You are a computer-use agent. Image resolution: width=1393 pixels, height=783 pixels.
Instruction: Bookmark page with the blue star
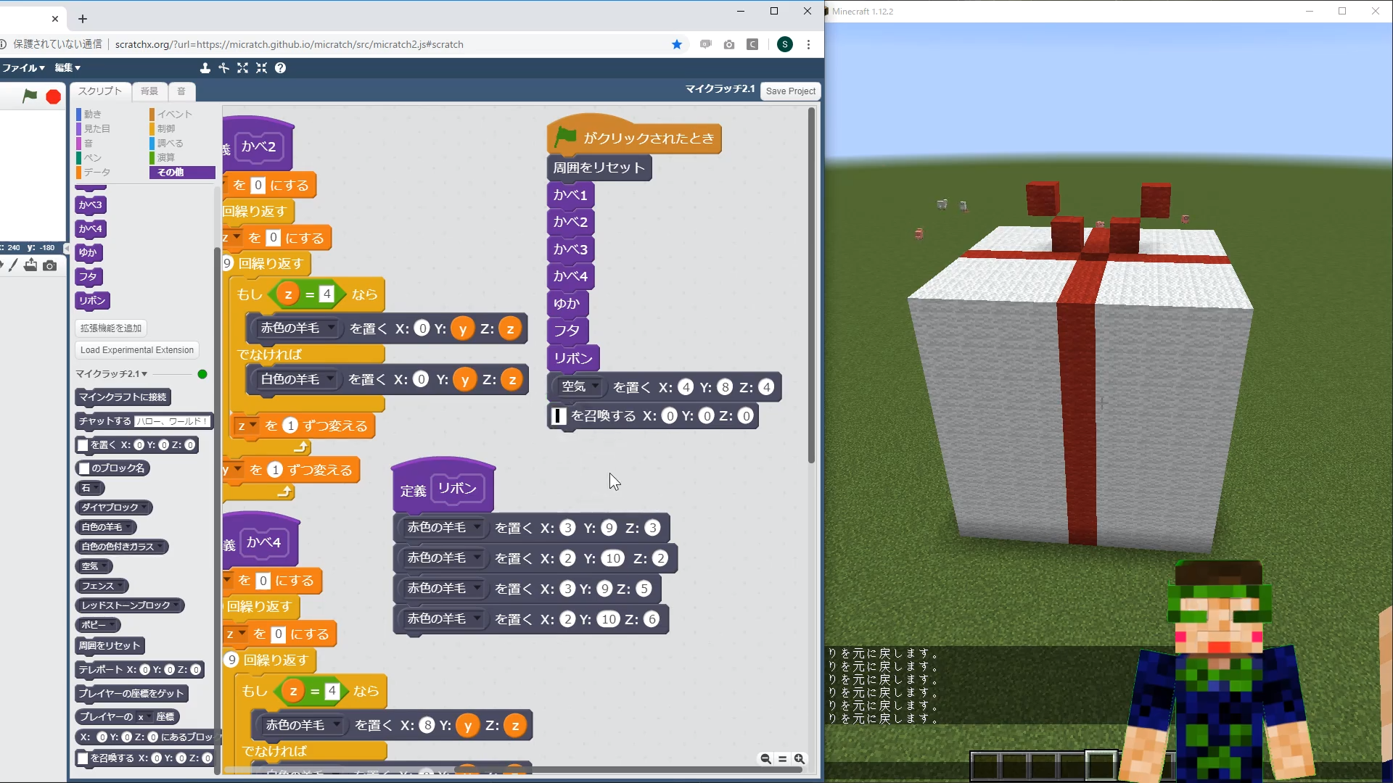point(677,44)
